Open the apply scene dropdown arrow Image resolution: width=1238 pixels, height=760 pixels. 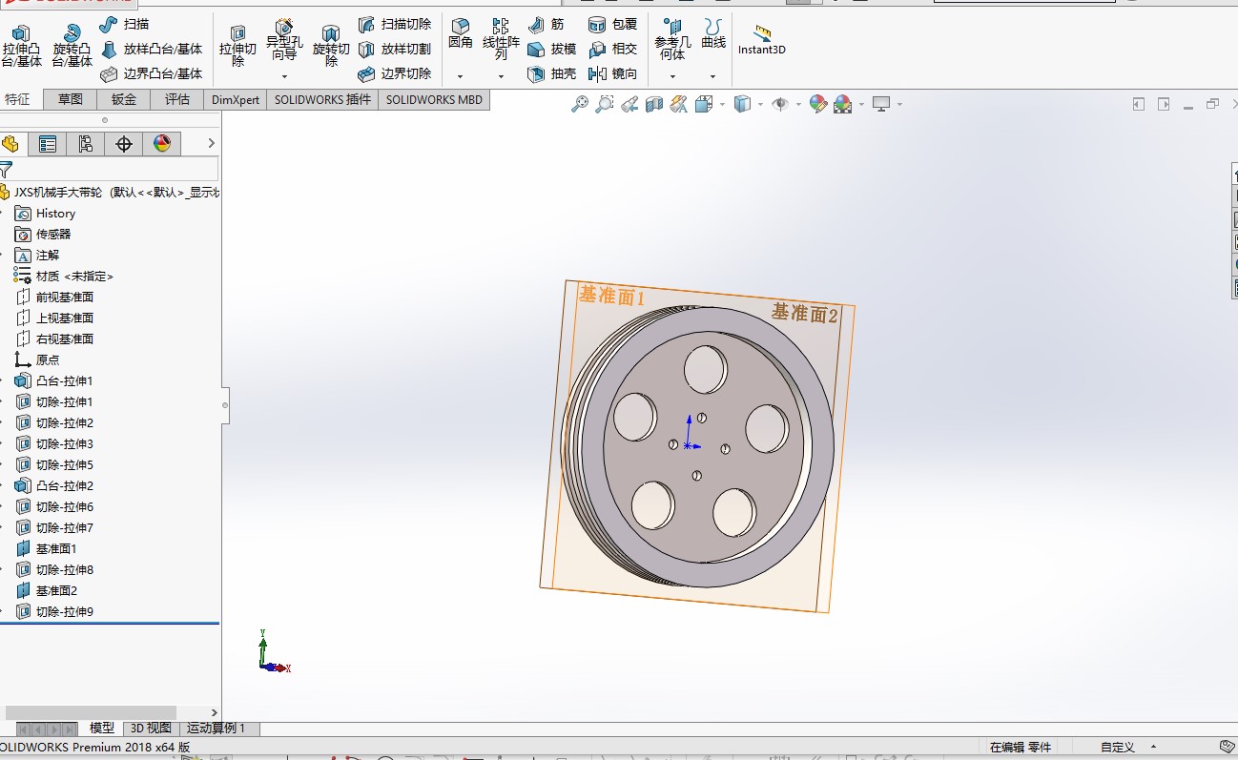click(x=860, y=105)
